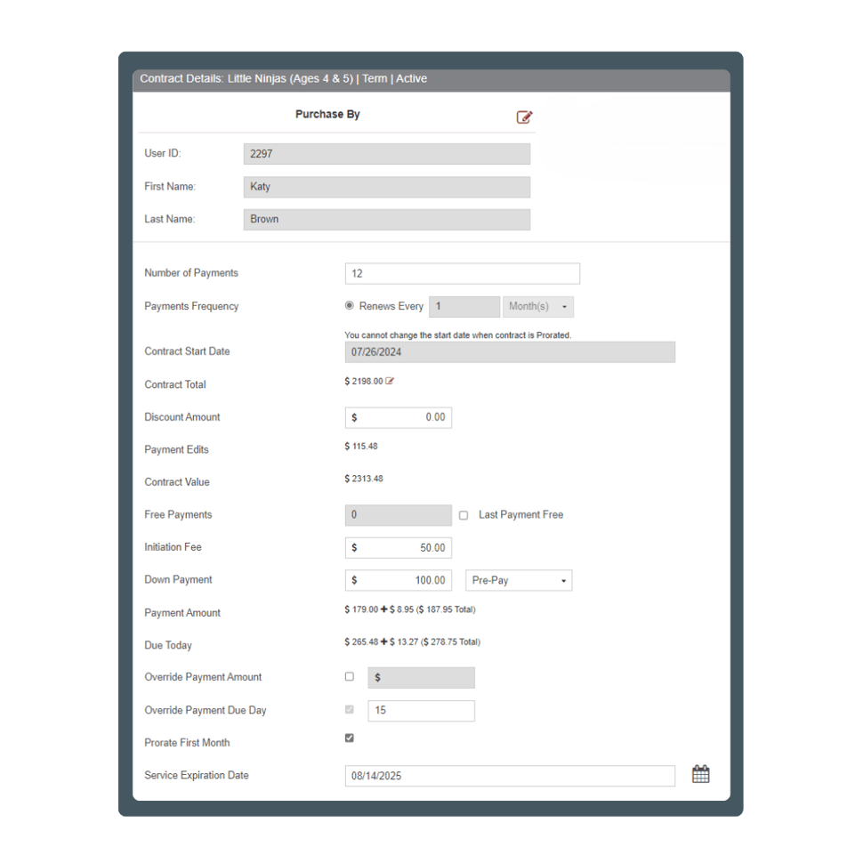Select the Number of Payments field

pos(463,272)
